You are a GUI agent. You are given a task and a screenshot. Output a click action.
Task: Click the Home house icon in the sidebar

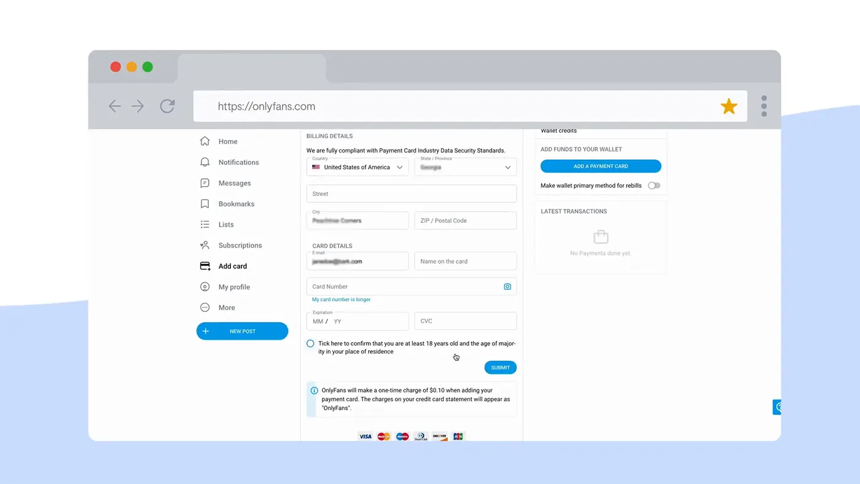(x=205, y=141)
